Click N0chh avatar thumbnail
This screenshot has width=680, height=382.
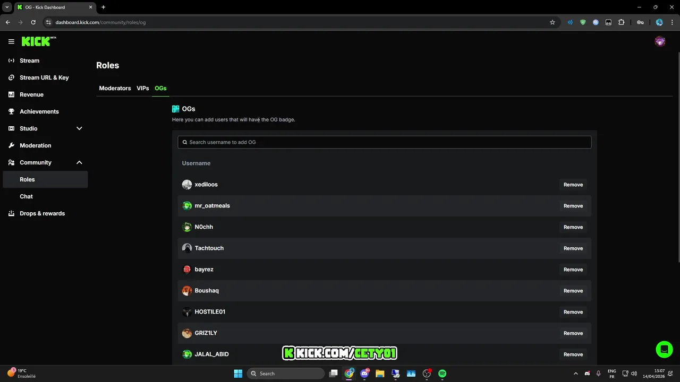[x=187, y=227]
